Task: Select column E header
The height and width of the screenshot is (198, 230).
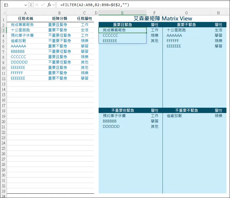Action: [122, 13]
